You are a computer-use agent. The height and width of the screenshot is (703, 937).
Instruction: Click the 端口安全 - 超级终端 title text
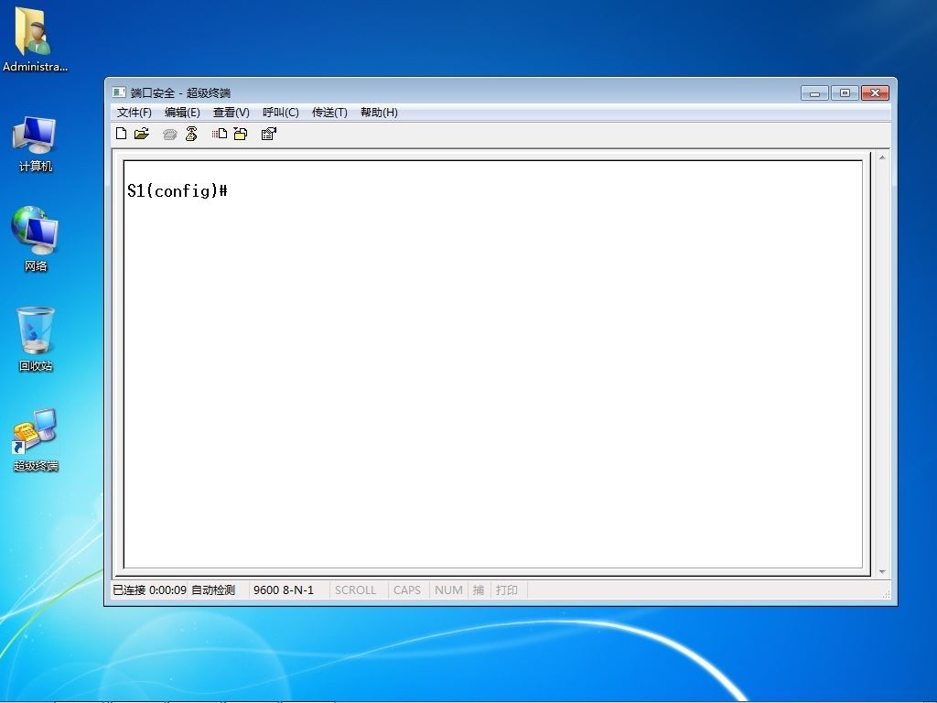tap(180, 92)
